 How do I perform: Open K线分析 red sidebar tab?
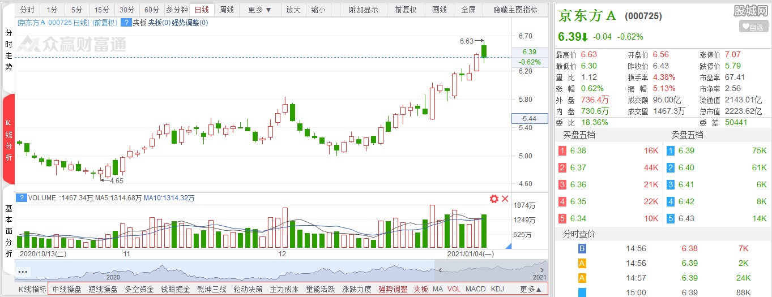tap(8, 140)
